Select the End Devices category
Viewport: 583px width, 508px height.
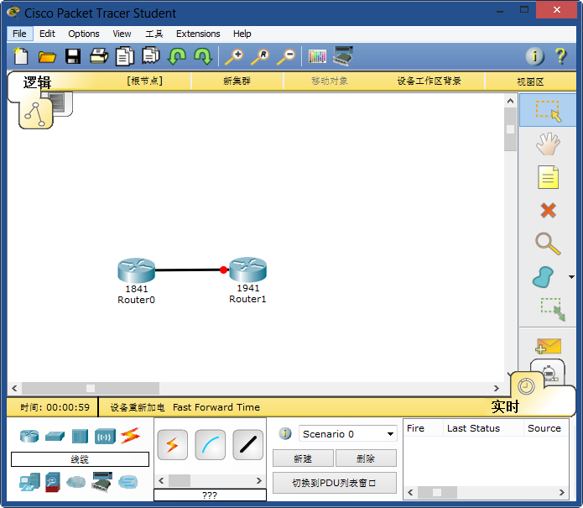pyautogui.click(x=29, y=482)
